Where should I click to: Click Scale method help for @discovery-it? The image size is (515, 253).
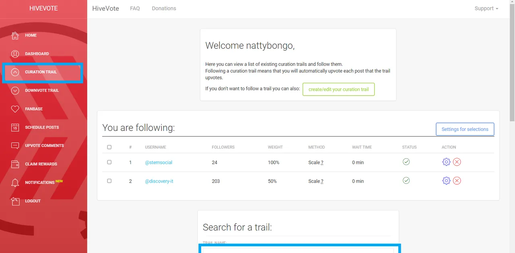pyautogui.click(x=322, y=182)
